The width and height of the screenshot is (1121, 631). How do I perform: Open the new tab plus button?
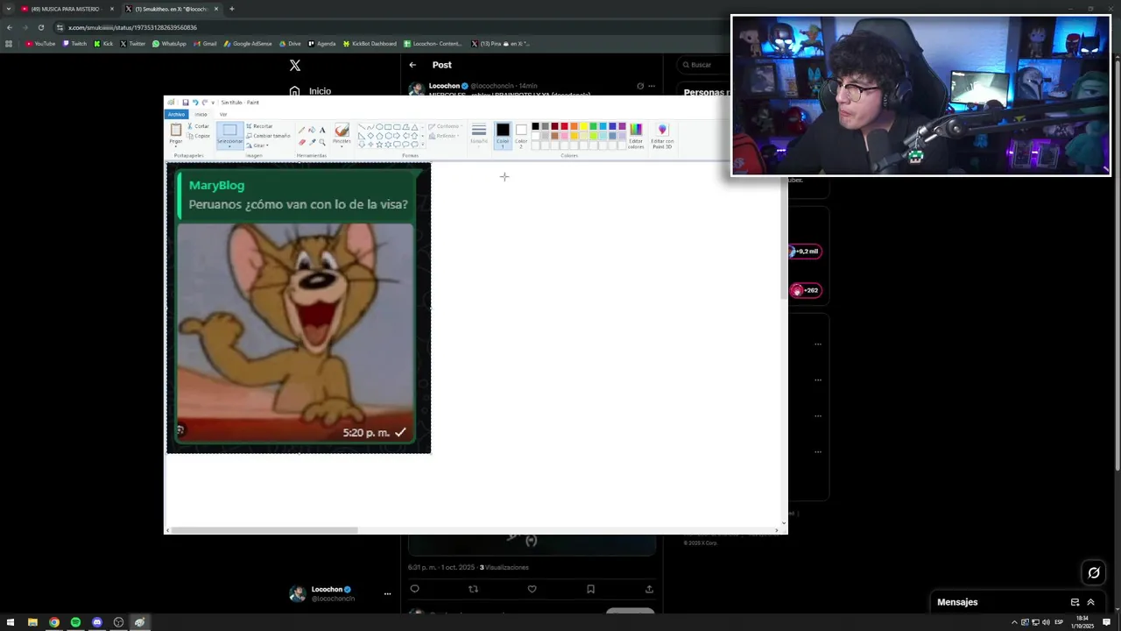click(x=232, y=9)
